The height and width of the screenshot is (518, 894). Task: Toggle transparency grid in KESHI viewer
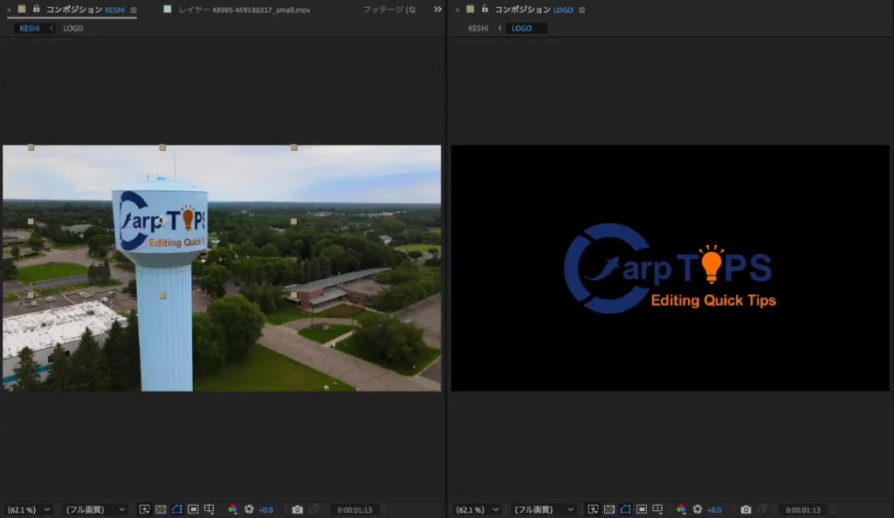click(x=161, y=509)
